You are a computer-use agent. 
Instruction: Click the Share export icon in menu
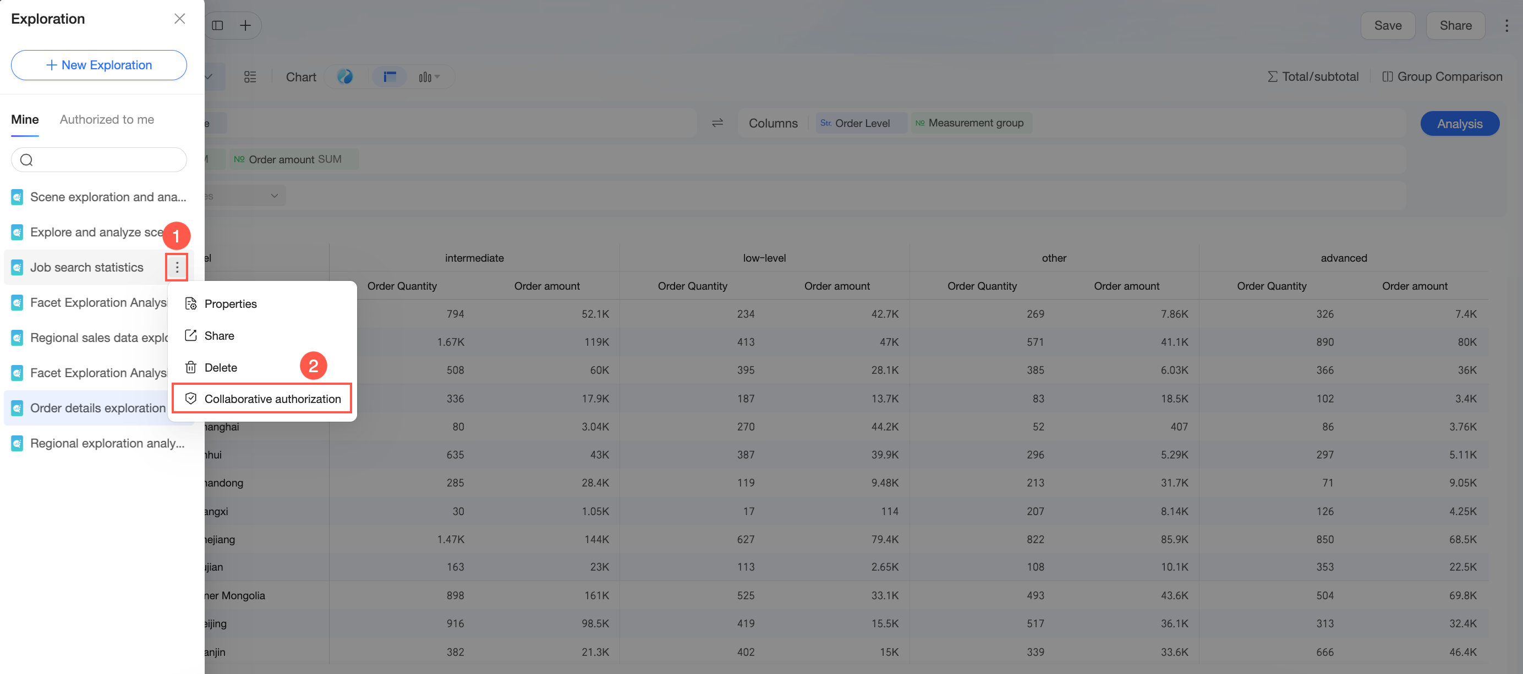point(191,335)
